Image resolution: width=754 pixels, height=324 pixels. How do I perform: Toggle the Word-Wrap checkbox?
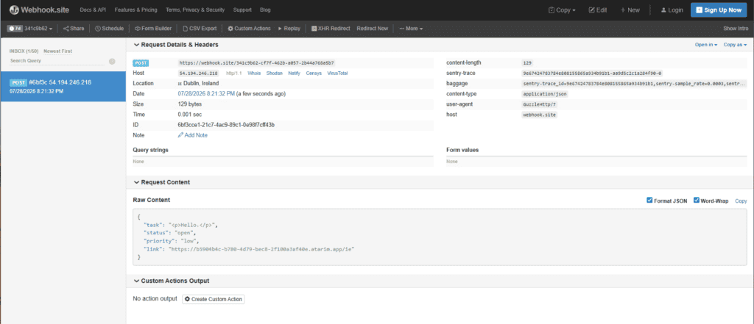pyautogui.click(x=697, y=201)
